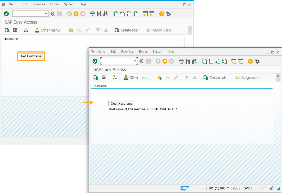The image size is (282, 193).
Task: Click Add to Favorites star in front window
Action: tap(159, 78)
